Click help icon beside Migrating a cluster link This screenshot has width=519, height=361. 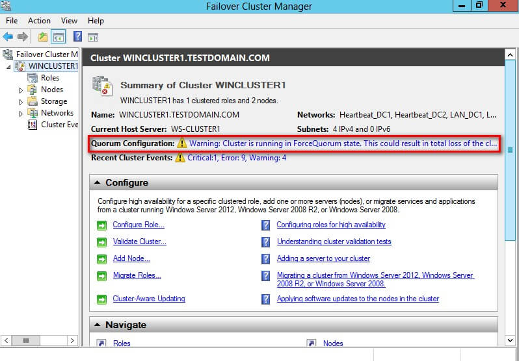pos(265,276)
